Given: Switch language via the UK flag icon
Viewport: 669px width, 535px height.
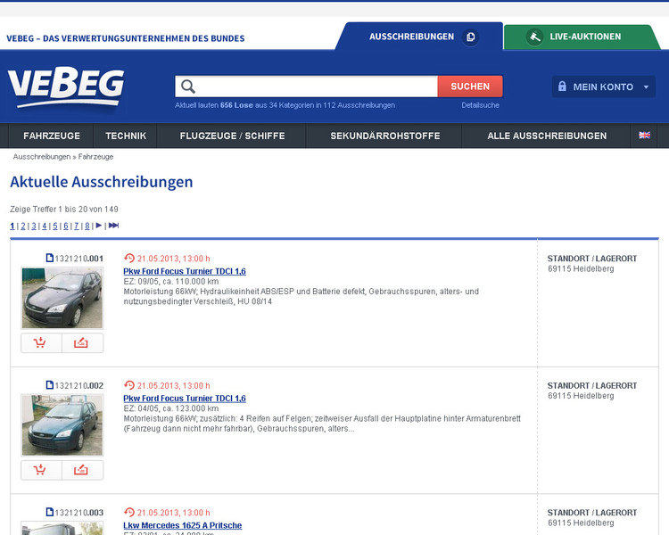Looking at the screenshot, I should [644, 136].
